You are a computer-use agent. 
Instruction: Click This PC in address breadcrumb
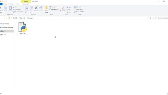pos(15,18)
